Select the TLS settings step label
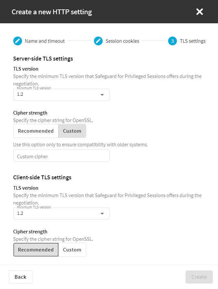This screenshot has height=289, width=218. point(192,41)
